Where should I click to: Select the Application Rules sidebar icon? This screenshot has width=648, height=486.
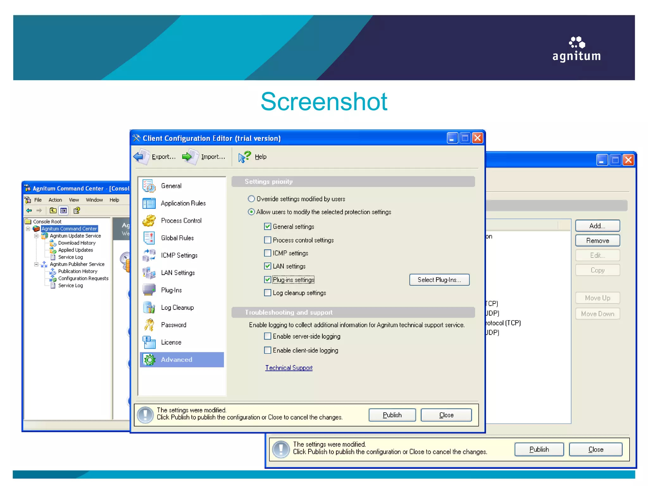149,203
